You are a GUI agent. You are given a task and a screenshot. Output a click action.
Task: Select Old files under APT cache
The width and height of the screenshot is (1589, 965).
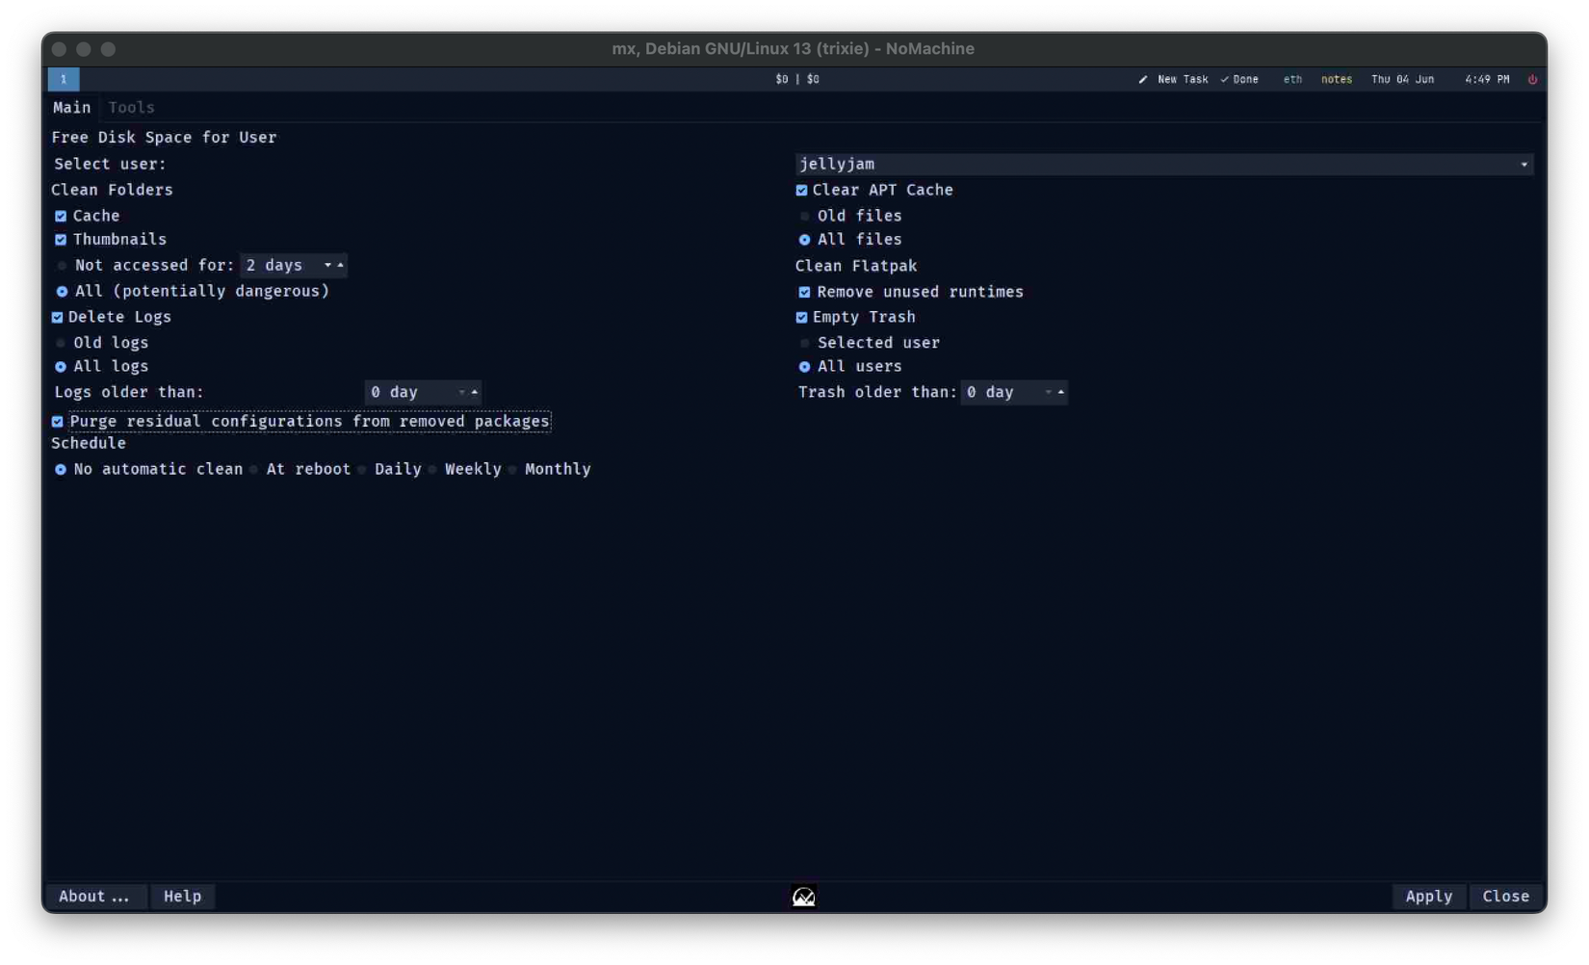click(805, 216)
